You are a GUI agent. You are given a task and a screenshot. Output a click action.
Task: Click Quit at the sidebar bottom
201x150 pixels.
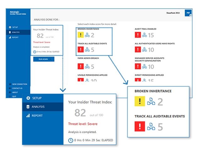pos(13,97)
